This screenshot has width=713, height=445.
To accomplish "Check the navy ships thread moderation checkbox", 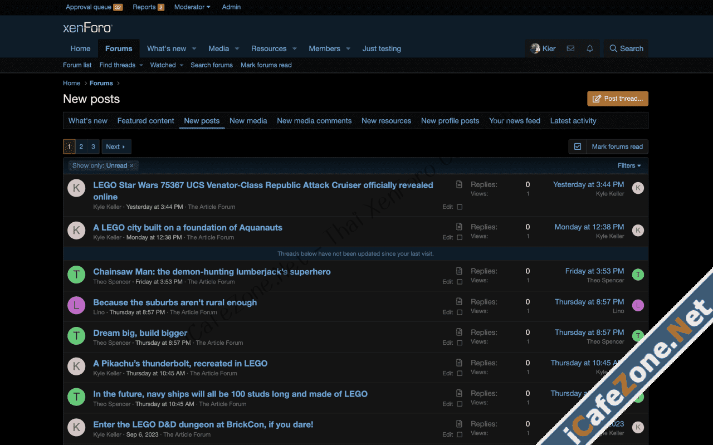I will click(460, 404).
